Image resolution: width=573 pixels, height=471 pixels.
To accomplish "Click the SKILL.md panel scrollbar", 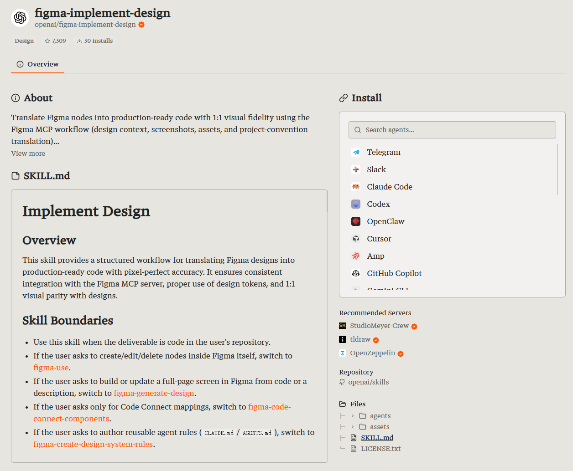I will coord(327,201).
